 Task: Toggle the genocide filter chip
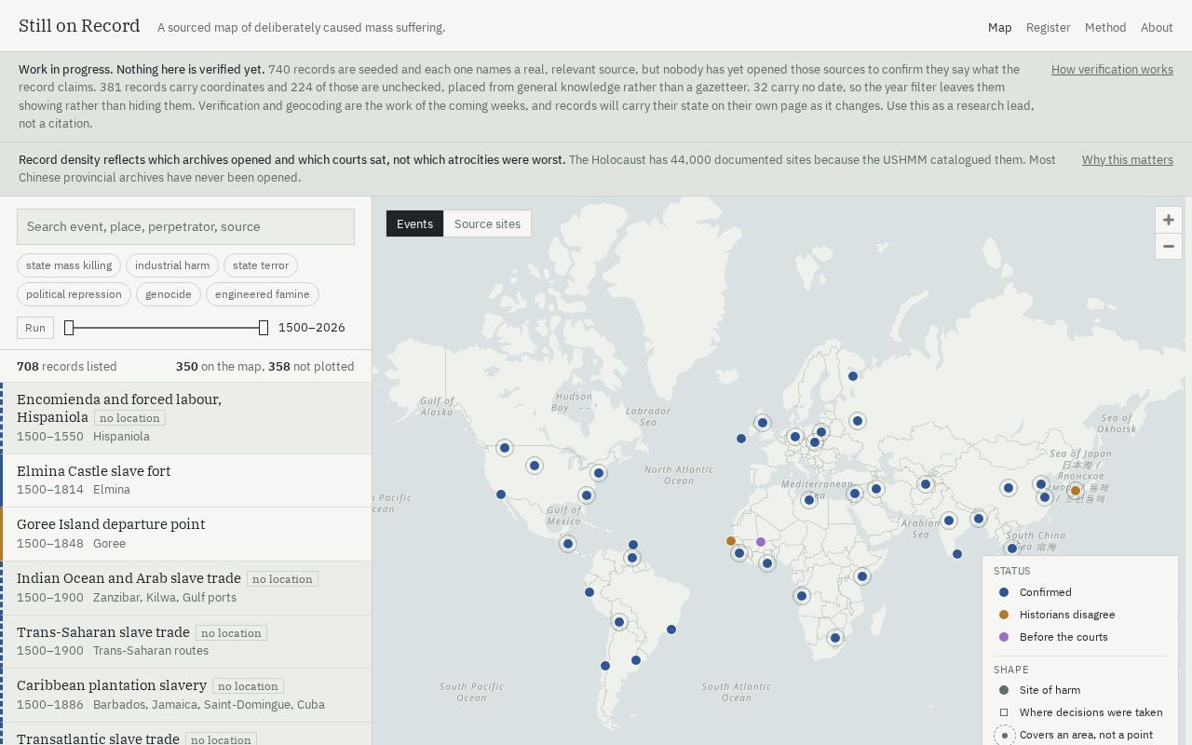[x=169, y=294]
